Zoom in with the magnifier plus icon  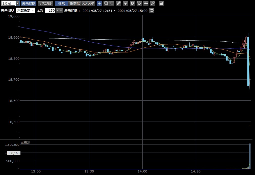coord(106,3)
